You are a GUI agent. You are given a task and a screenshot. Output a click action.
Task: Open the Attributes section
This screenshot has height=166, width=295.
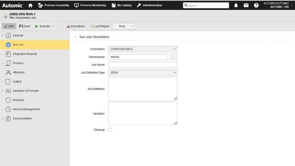click(35, 72)
